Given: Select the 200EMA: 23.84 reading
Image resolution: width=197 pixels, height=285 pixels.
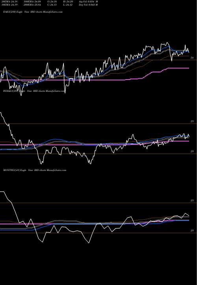Looking at the screenshot, I should 32,5.
